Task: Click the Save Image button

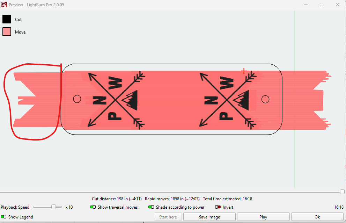Action: [x=209, y=217]
